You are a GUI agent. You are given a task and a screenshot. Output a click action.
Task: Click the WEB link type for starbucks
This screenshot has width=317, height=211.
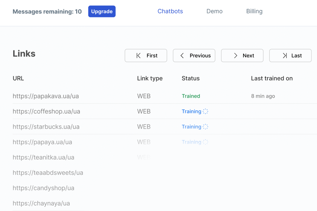[144, 127]
